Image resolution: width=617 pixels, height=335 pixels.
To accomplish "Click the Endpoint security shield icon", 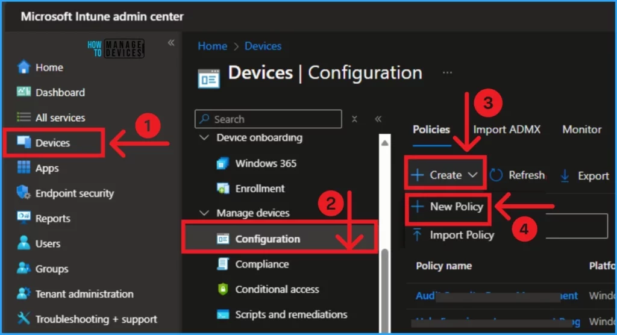I will click(x=23, y=192).
